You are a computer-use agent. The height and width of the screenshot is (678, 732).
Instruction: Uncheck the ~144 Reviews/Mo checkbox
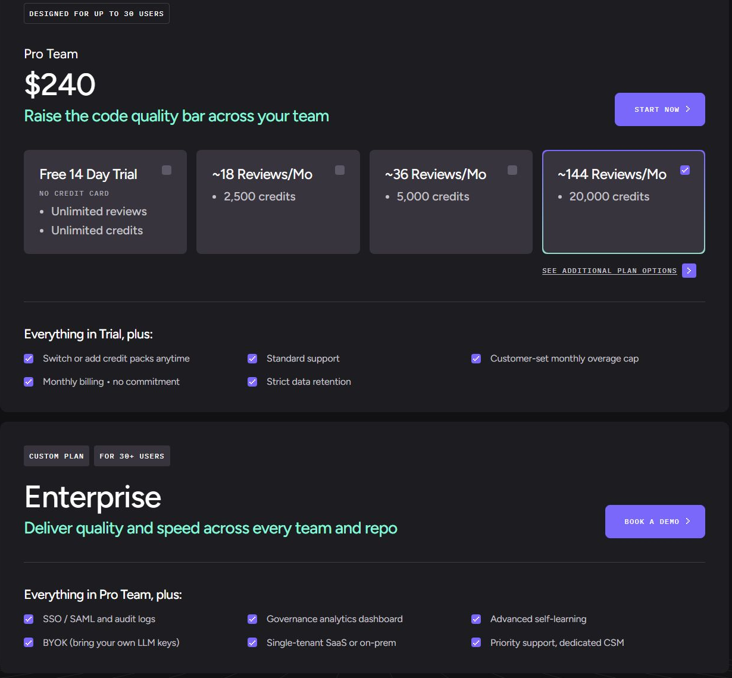[x=685, y=170]
